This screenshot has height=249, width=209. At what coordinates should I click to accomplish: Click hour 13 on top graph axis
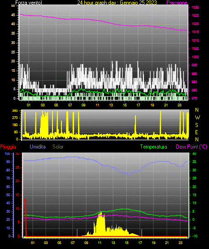pyautogui.click(x=111, y=105)
